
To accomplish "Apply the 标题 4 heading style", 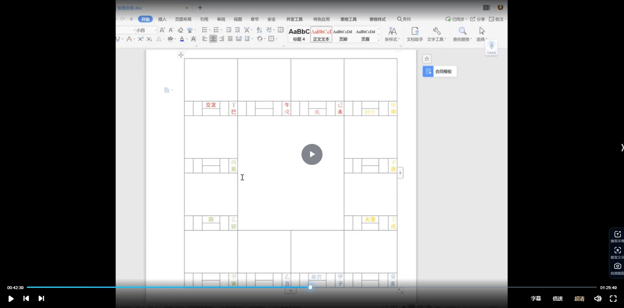I will 299,34.
